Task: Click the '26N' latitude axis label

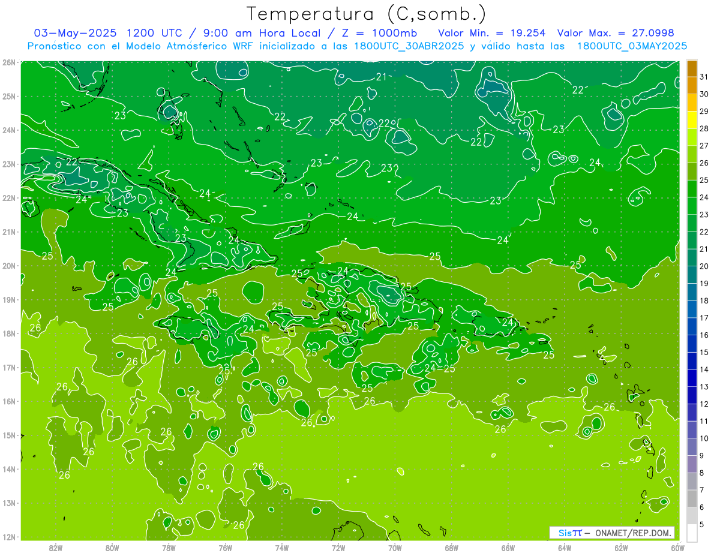Action: tap(8, 62)
